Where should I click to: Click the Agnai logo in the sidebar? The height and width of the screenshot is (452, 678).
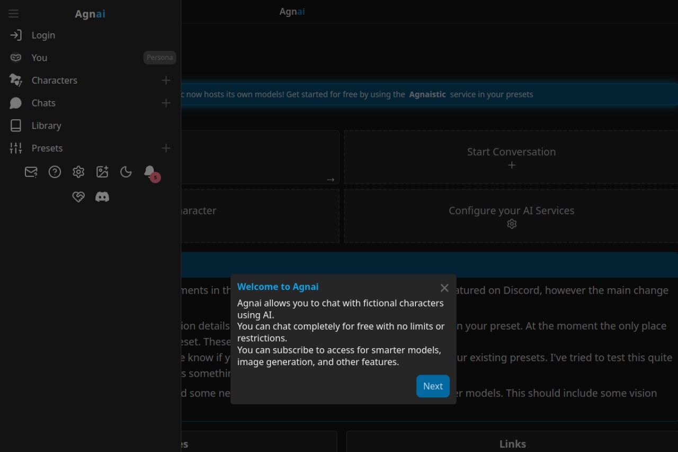(x=90, y=14)
